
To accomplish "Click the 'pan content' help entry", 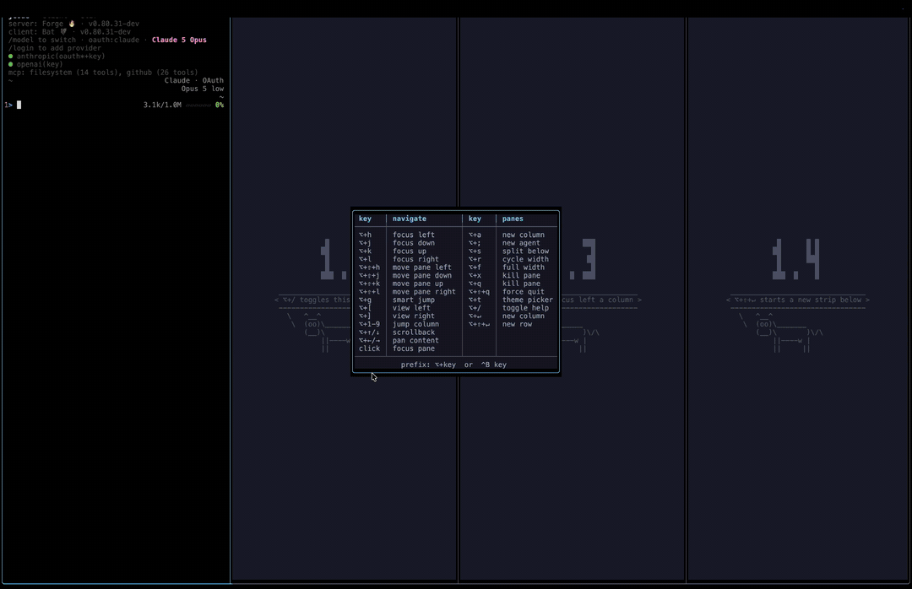I will [415, 341].
